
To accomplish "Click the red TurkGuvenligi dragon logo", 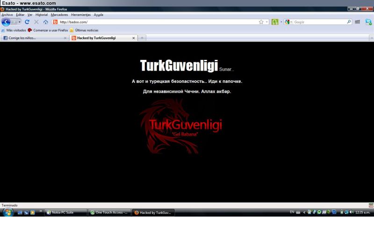I will (x=181, y=126).
